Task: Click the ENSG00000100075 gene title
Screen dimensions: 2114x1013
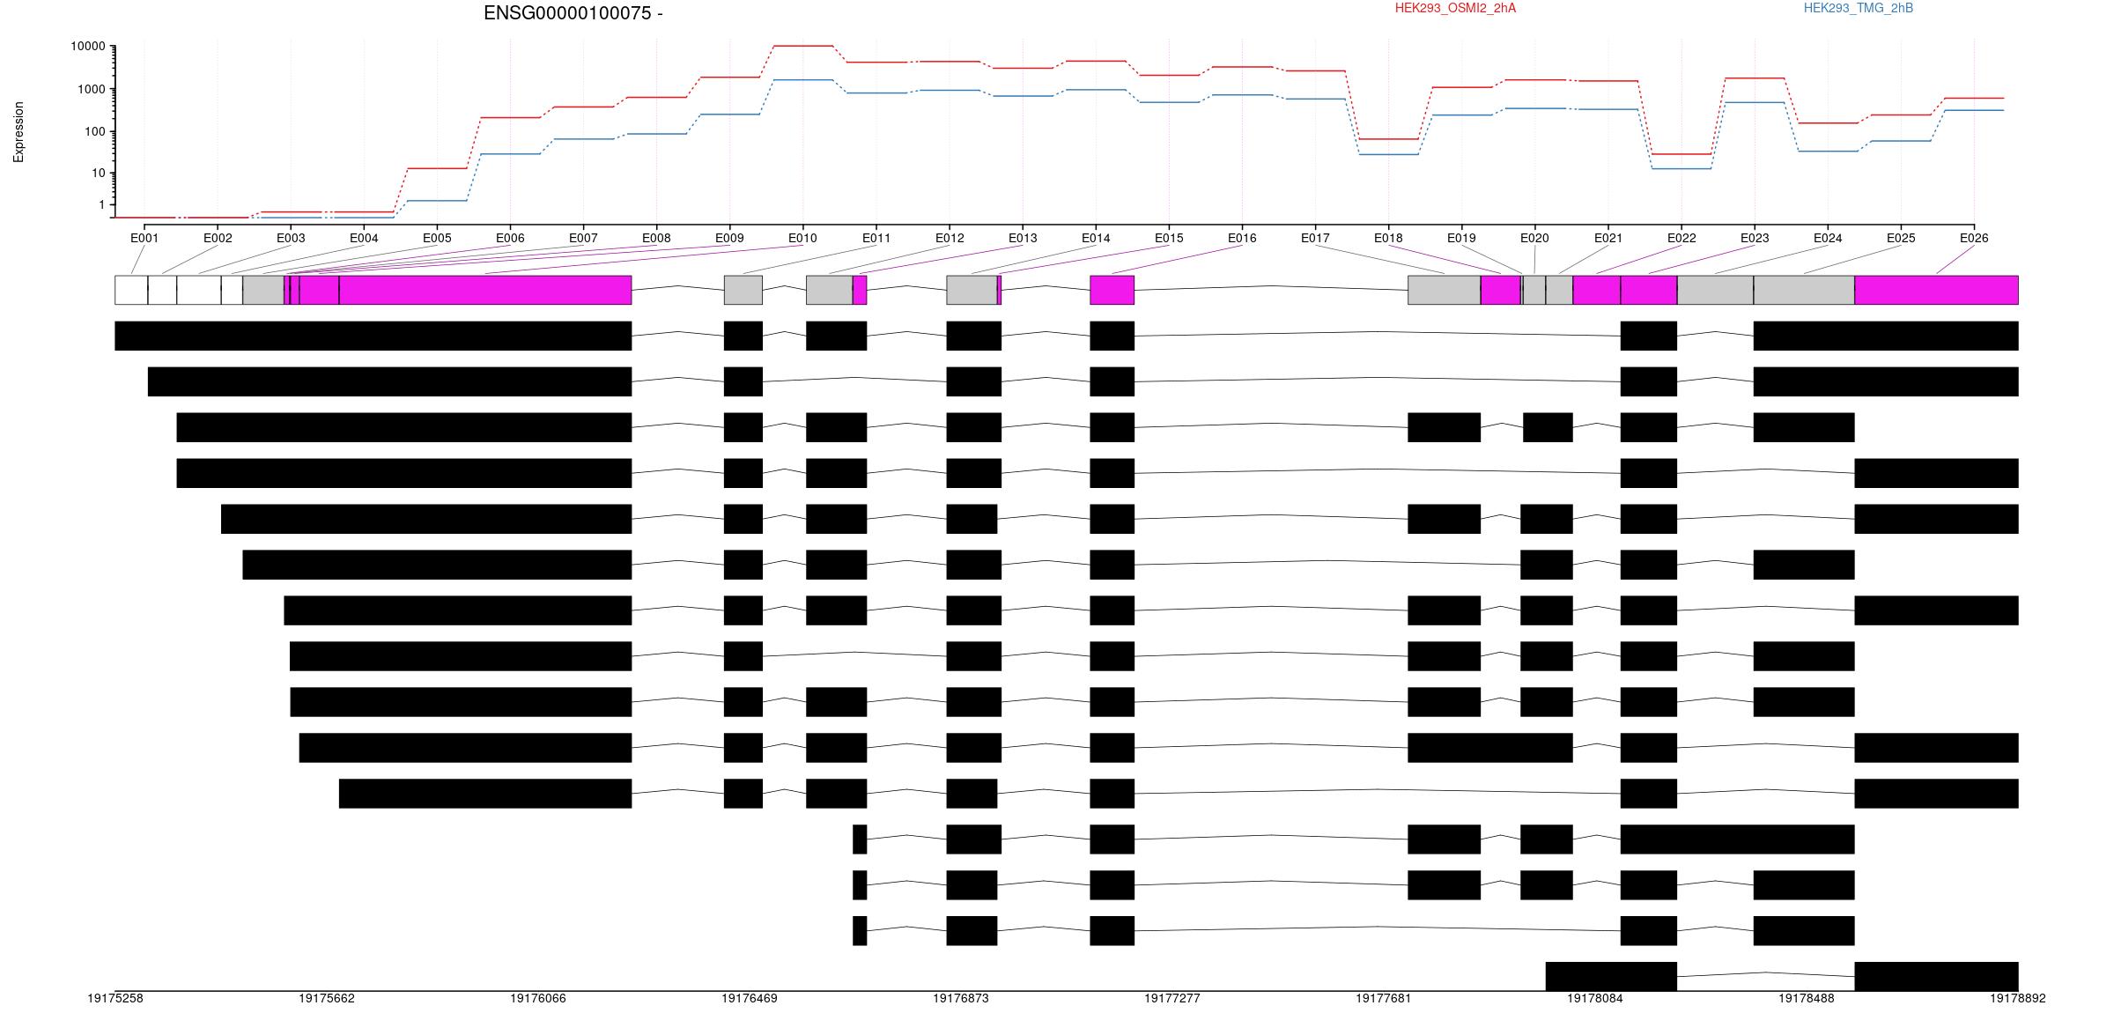Action: (x=573, y=13)
